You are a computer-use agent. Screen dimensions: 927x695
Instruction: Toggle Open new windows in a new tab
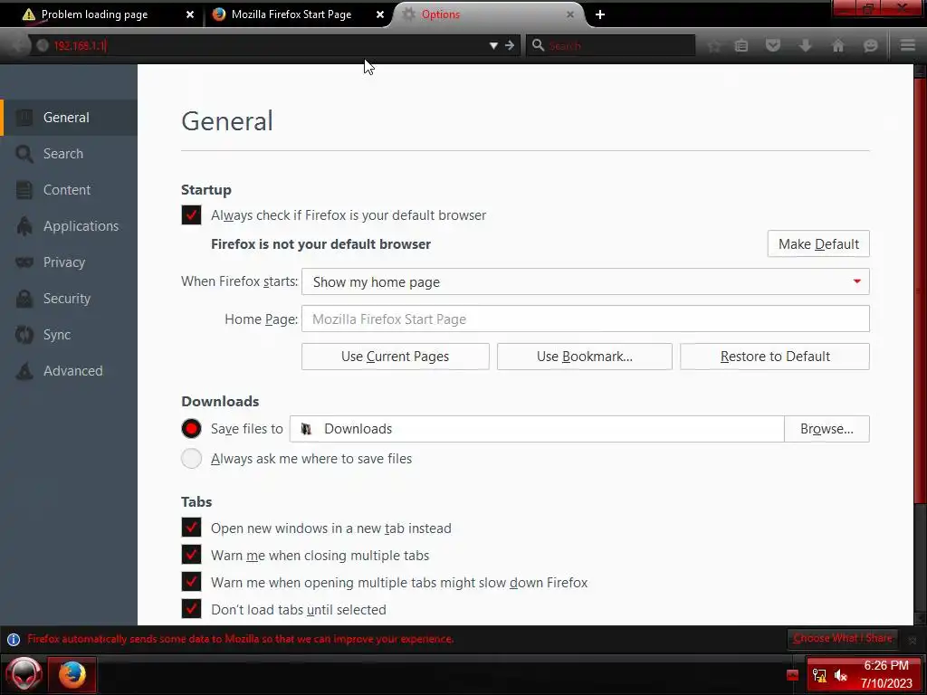(192, 528)
